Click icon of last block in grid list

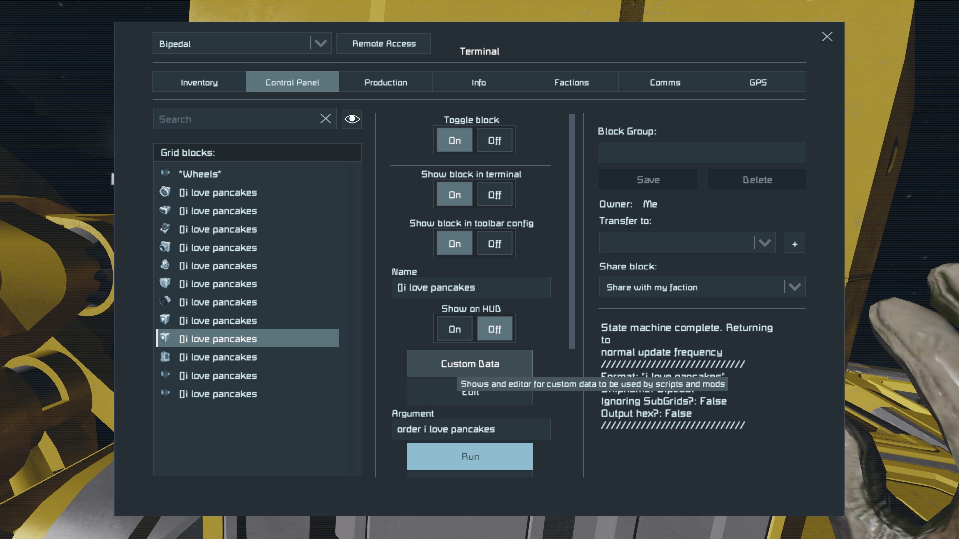click(165, 393)
